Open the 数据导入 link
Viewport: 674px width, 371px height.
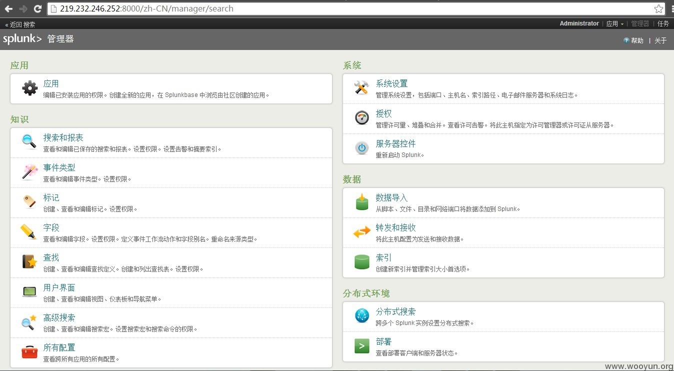click(391, 197)
